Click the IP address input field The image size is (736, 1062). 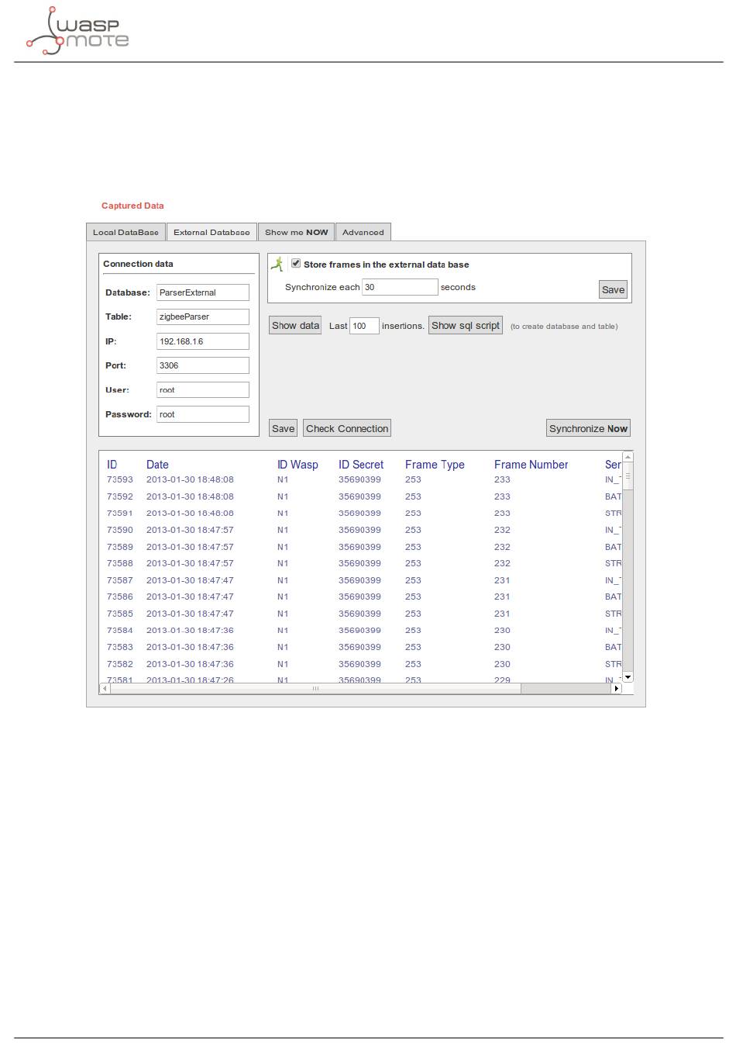pos(203,341)
